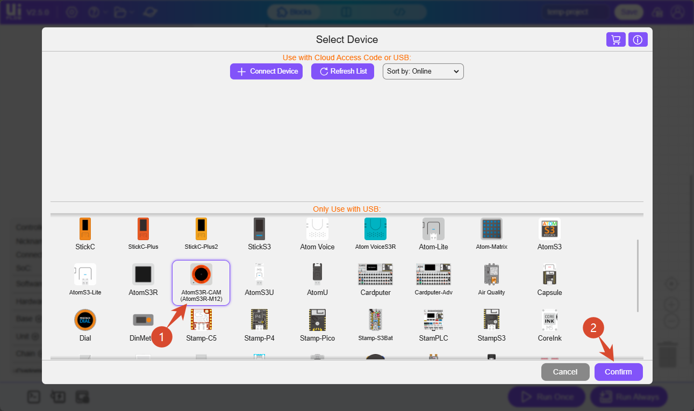Viewport: 694px width, 411px height.
Task: Pick the AtomS3R device
Action: (143, 275)
